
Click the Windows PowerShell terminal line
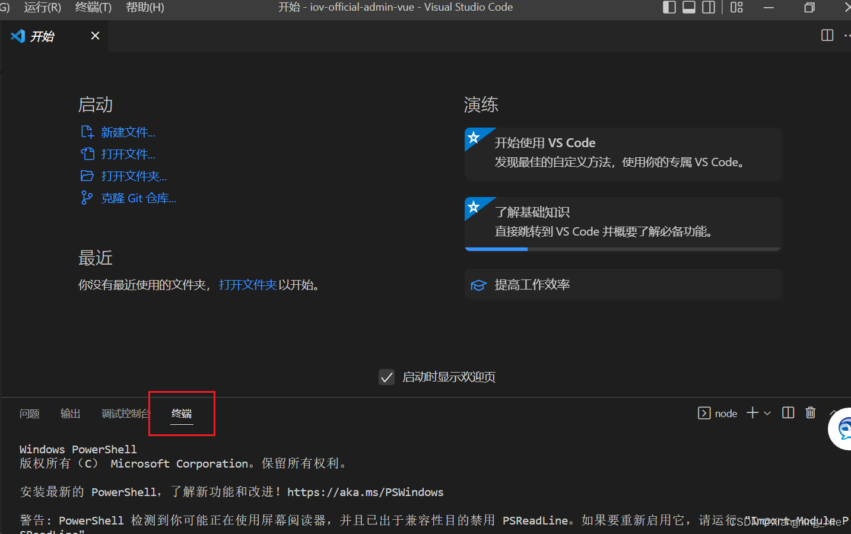[78, 450]
